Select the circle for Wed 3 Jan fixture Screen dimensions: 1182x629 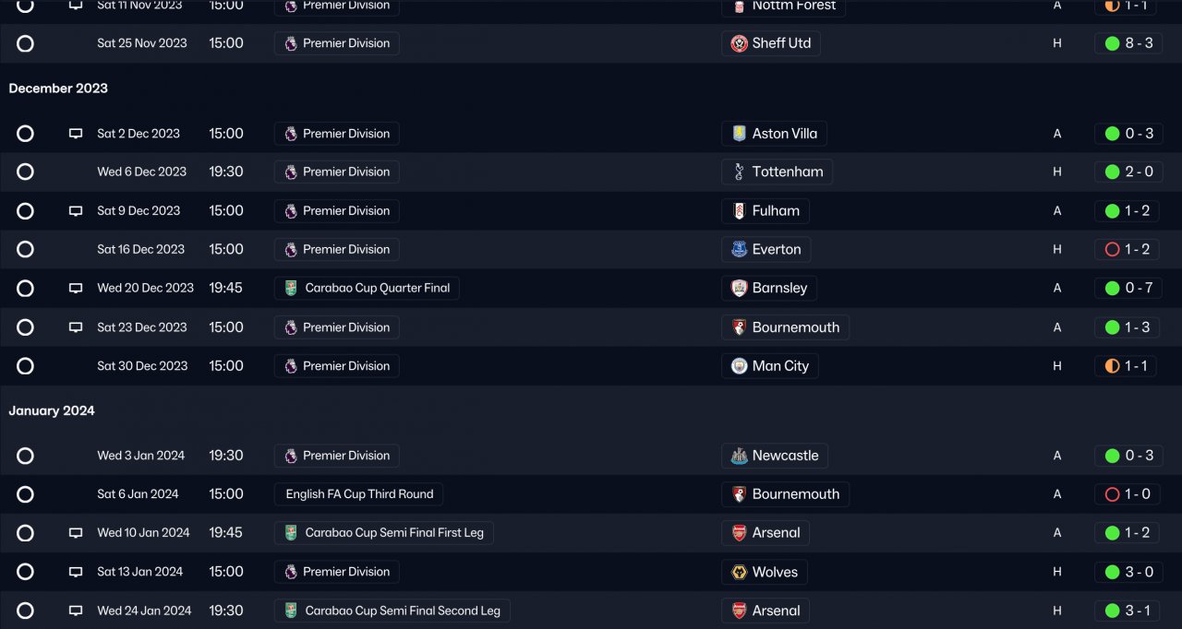click(x=25, y=456)
